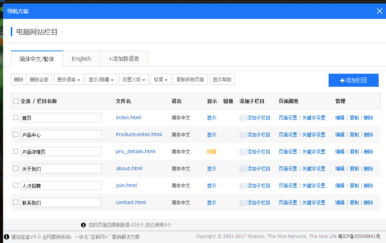Check the 全选 select-all checkbox
Viewport: 386px width, 243px height.
coord(16,101)
